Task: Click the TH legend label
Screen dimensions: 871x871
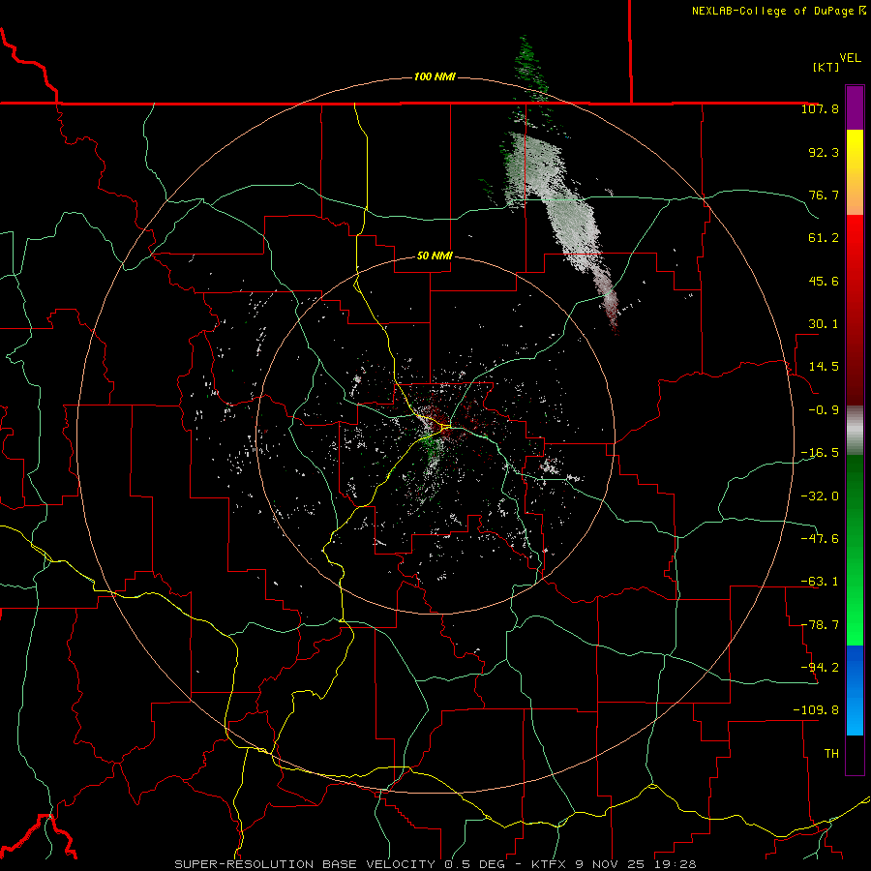Action: click(x=831, y=754)
